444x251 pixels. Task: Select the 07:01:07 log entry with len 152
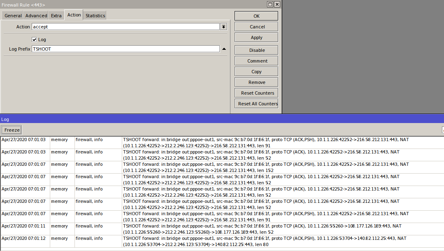(222, 167)
